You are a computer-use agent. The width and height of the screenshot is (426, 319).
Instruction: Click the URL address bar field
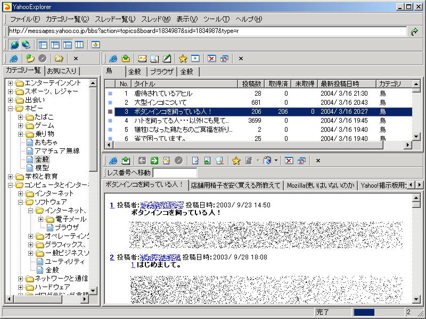click(x=207, y=31)
